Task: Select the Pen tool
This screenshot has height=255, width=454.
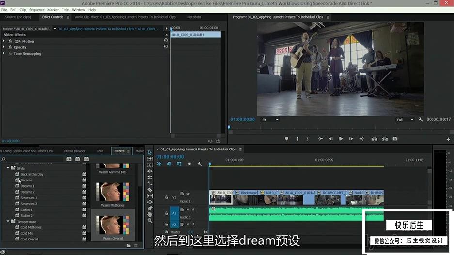Action: pyautogui.click(x=150, y=208)
